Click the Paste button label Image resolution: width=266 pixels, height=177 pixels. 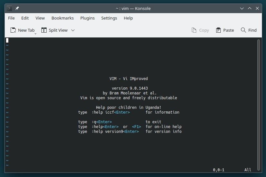[228, 30]
